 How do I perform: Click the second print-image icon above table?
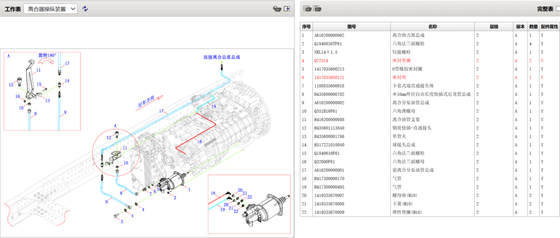(318, 9)
